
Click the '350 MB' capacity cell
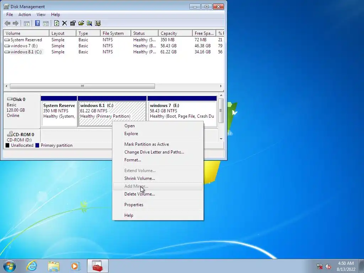(x=167, y=40)
